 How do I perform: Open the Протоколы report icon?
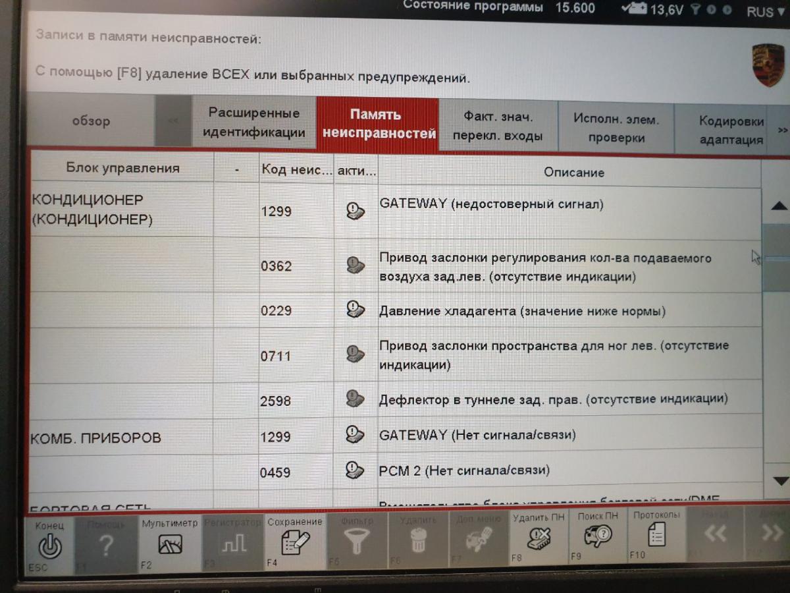(x=656, y=534)
